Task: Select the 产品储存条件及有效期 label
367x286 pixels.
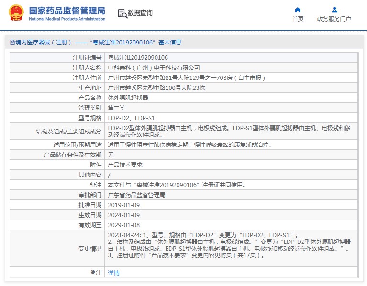Action: pyautogui.click(x=73, y=155)
